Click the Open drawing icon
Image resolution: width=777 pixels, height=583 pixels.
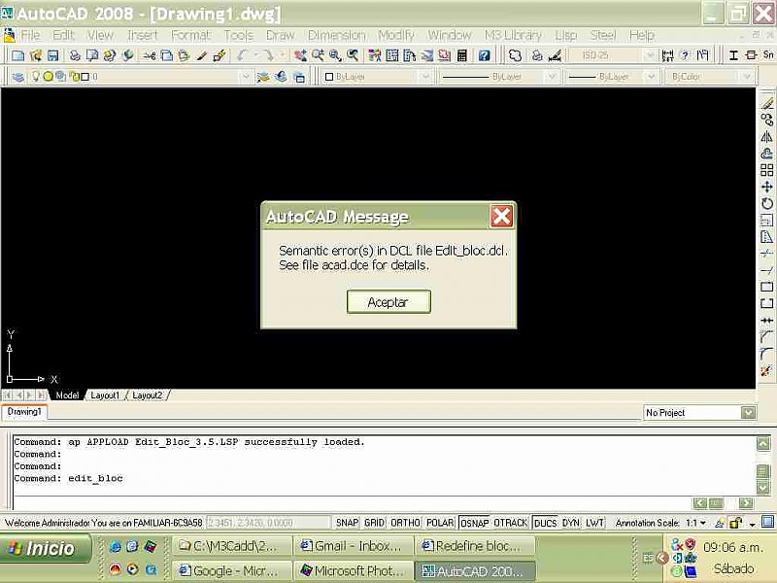click(x=36, y=55)
